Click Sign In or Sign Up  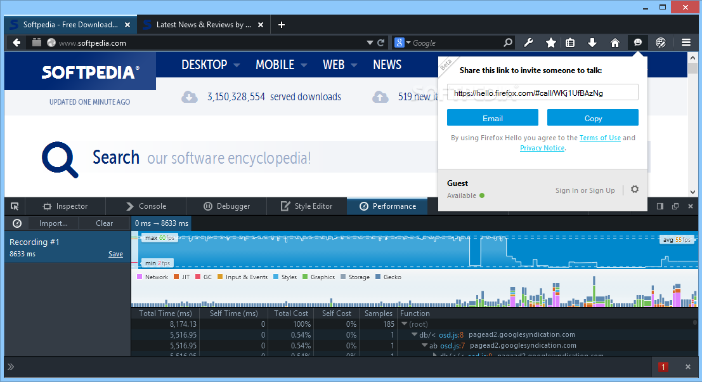pos(585,190)
